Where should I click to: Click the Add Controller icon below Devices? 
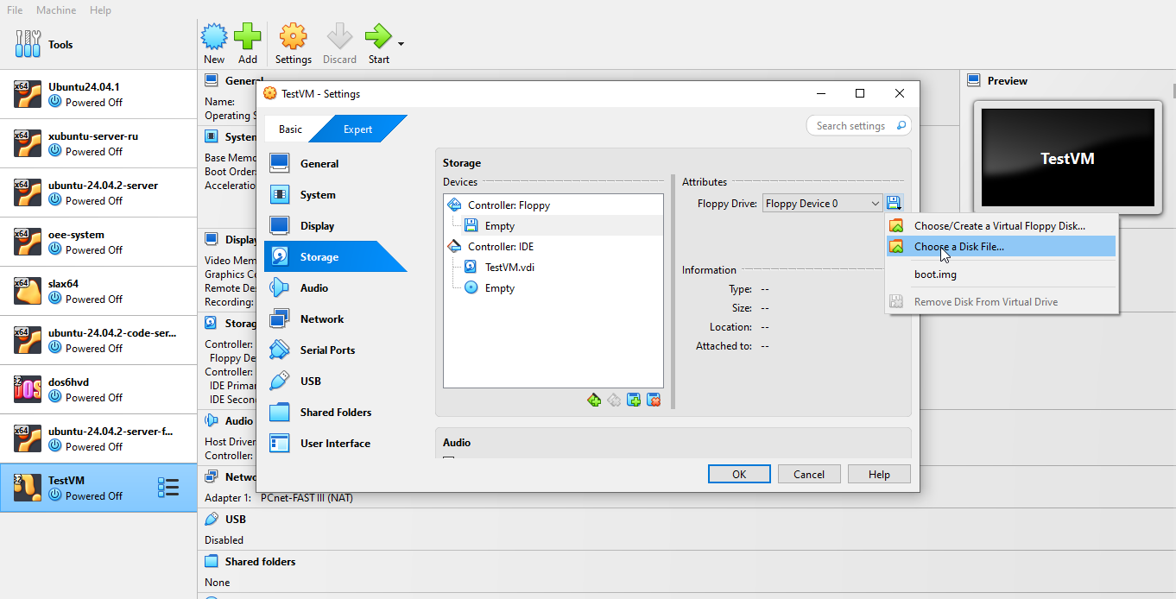click(594, 400)
